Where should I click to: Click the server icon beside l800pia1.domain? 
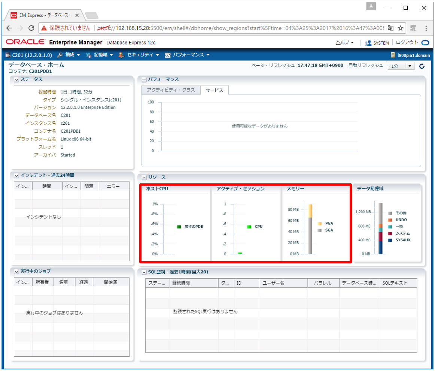(x=393, y=55)
